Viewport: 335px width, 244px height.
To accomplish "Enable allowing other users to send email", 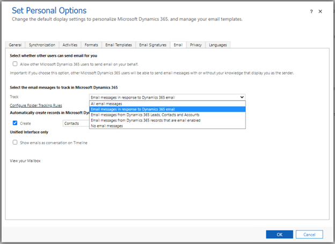I will click(x=15, y=64).
